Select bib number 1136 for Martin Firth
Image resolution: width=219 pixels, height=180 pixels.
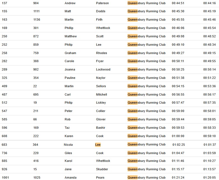pos(37,20)
